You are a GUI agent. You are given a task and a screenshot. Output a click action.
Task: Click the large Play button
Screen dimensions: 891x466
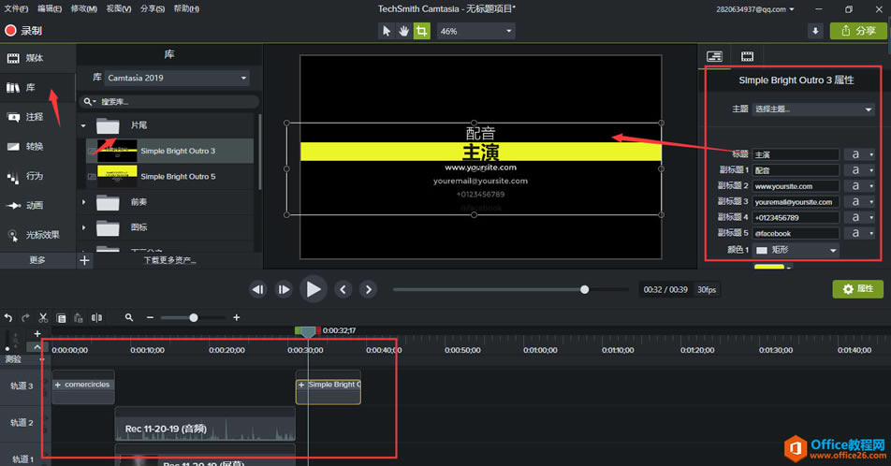click(314, 289)
